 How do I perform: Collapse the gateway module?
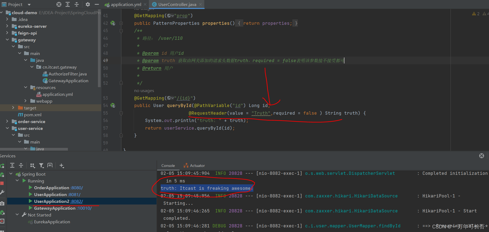[x=7, y=40]
